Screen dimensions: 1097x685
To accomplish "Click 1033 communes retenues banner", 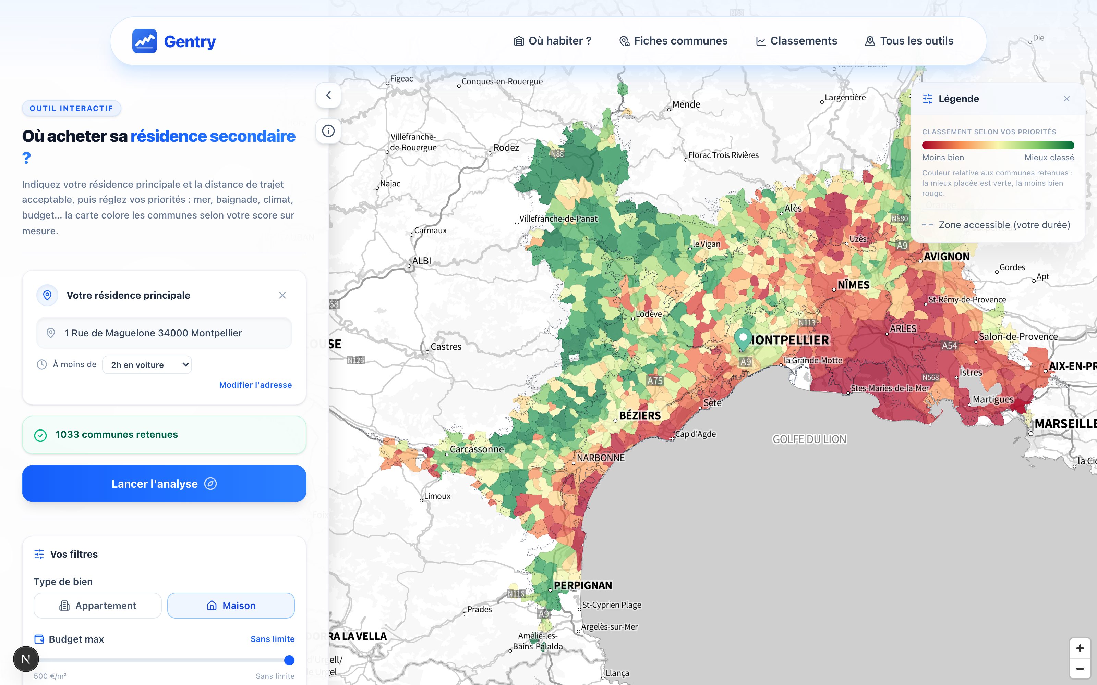I will [x=164, y=435].
